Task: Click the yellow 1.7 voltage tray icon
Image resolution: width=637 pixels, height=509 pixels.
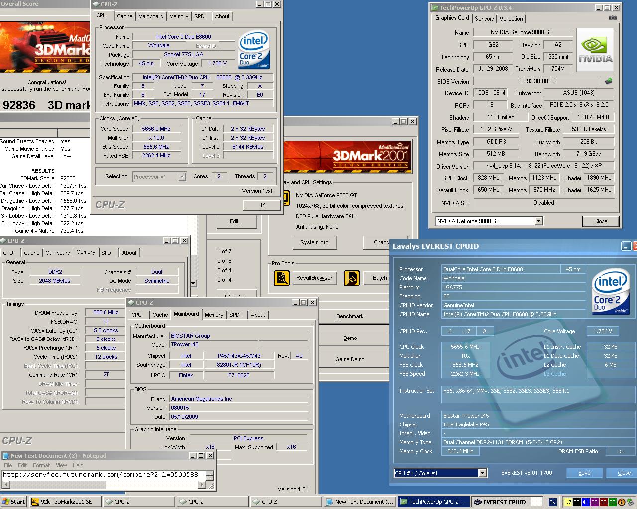Action: point(567,502)
